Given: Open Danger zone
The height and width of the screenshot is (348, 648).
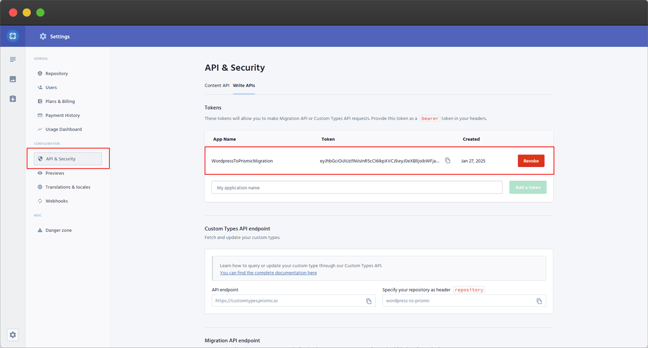Looking at the screenshot, I should click(58, 230).
